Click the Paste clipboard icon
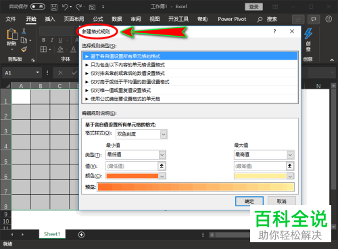Viewport: 338px width, 249px height. [12, 35]
